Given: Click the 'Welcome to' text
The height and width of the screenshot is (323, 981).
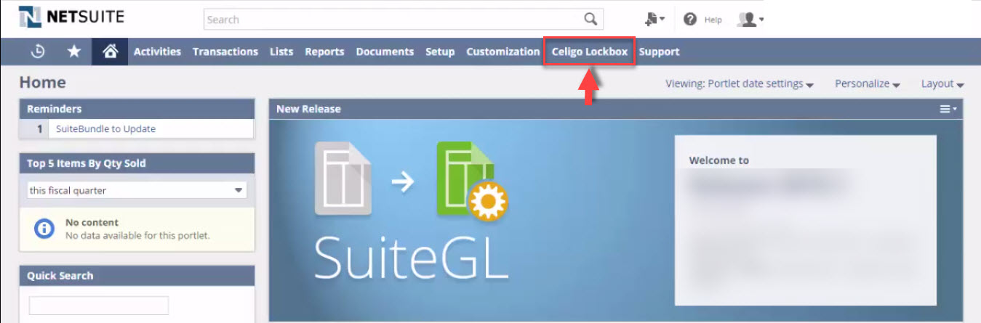Looking at the screenshot, I should pyautogui.click(x=718, y=160).
